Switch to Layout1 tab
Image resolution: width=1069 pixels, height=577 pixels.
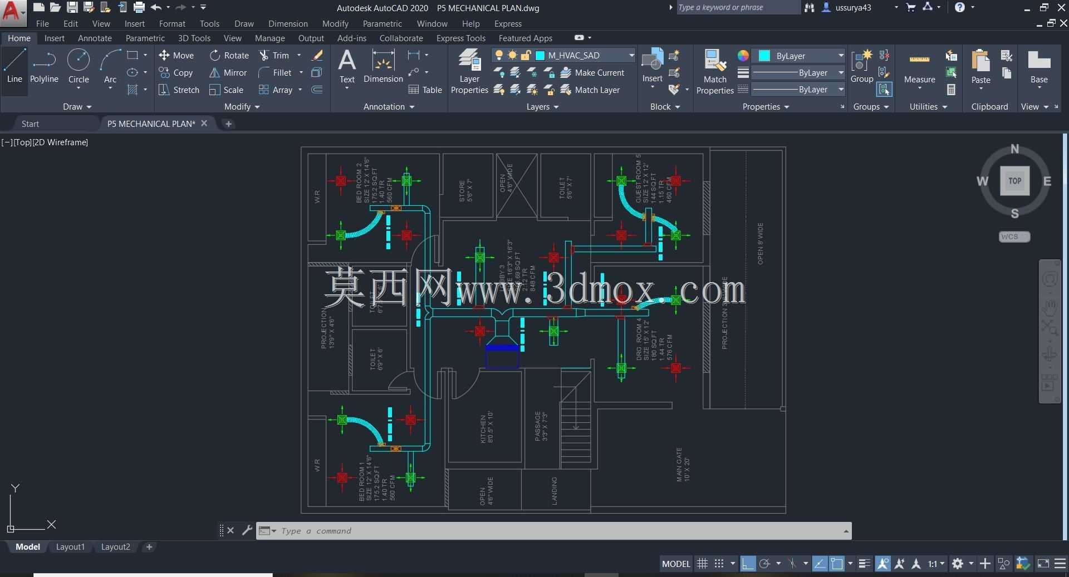70,547
